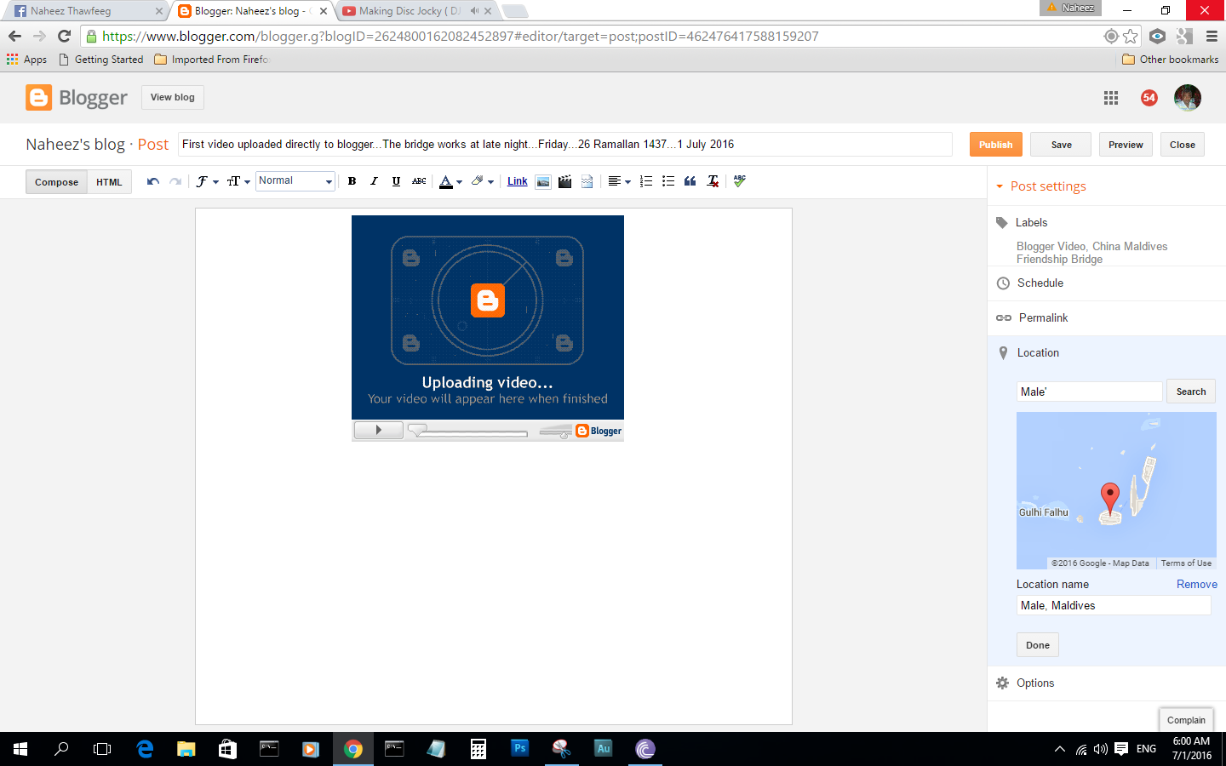1226x766 pixels.
Task: Reload the page
Action: pyautogui.click(x=64, y=36)
